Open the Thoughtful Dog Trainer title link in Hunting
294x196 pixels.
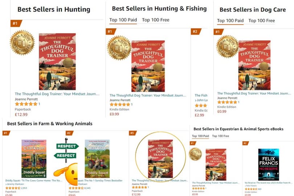57,94
